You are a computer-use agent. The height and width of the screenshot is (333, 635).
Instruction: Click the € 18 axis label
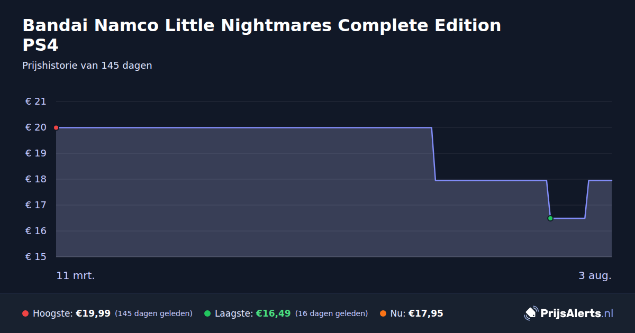click(x=36, y=179)
